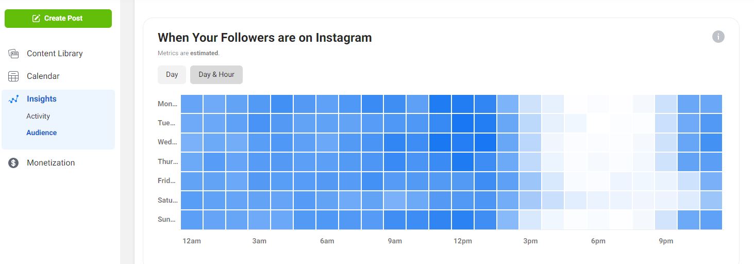The height and width of the screenshot is (264, 754).
Task: Click the Calendar grid icon
Action: [14, 76]
